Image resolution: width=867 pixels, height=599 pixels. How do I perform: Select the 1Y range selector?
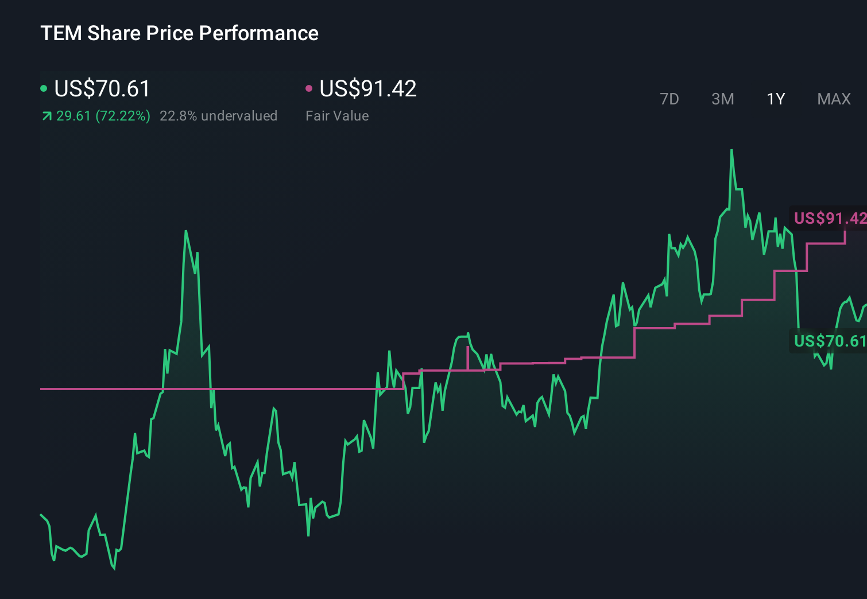[775, 99]
